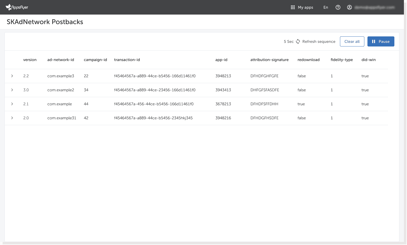Open the user account icon
Image resolution: width=407 pixels, height=245 pixels.
pos(349,7)
